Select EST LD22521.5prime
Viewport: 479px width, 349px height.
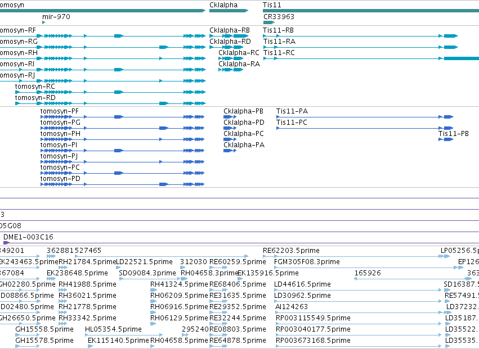(145, 262)
